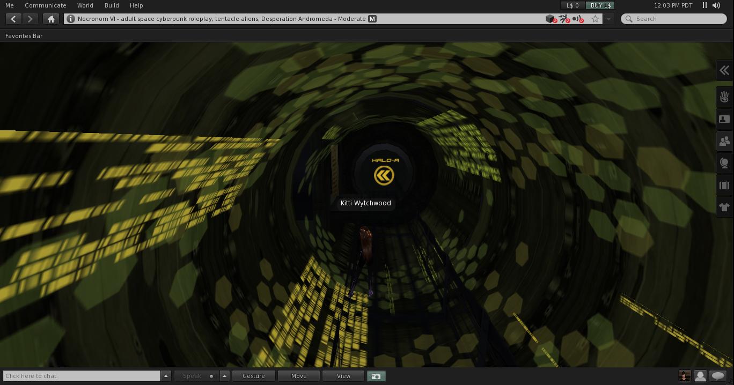Image resolution: width=734 pixels, height=385 pixels.
Task: Expand the sidebar with double chevron tab
Action: click(724, 70)
